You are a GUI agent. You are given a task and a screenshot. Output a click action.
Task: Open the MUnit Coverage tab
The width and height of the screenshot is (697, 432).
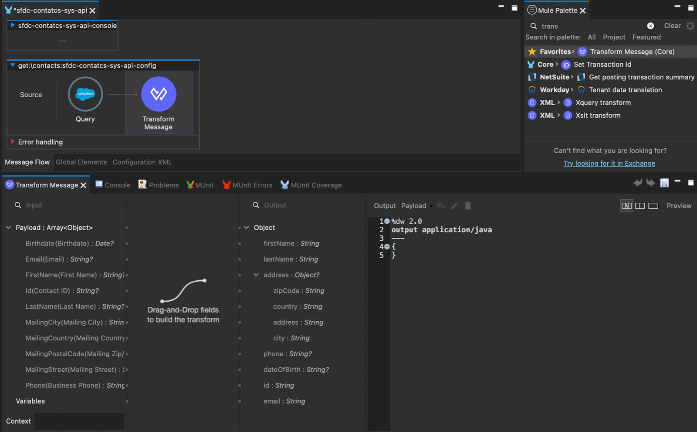tap(311, 185)
